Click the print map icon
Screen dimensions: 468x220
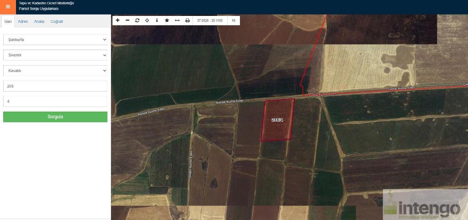187,20
